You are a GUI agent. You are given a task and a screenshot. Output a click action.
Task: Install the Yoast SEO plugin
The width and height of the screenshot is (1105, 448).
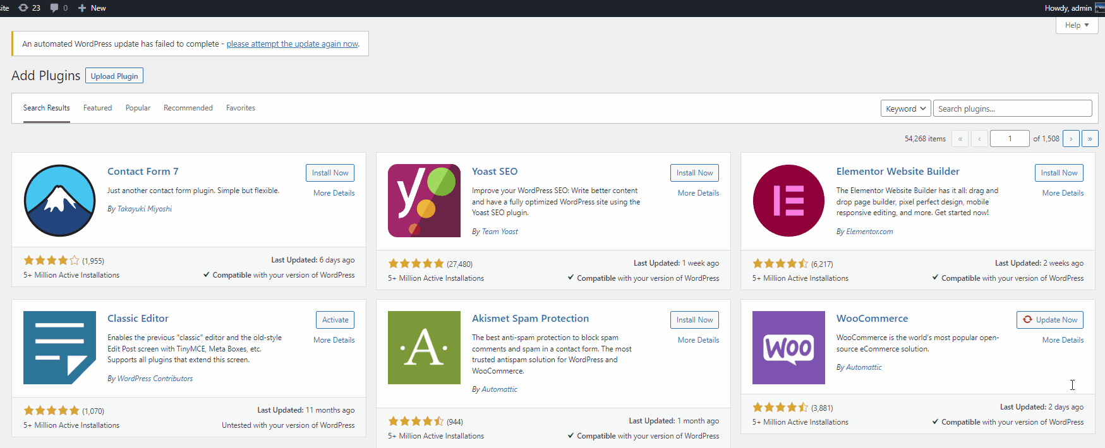[694, 173]
